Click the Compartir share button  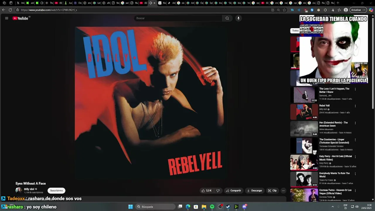coord(233,190)
